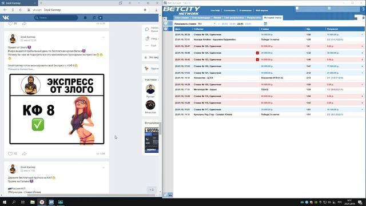Open Руслан participant avatar
The width and height of the screenshot is (366, 206).
click(x=150, y=89)
